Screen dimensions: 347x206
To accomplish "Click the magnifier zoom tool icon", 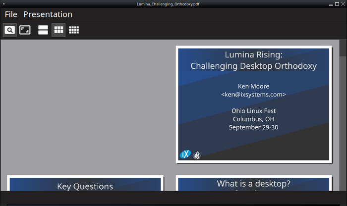I will tap(9, 30).
